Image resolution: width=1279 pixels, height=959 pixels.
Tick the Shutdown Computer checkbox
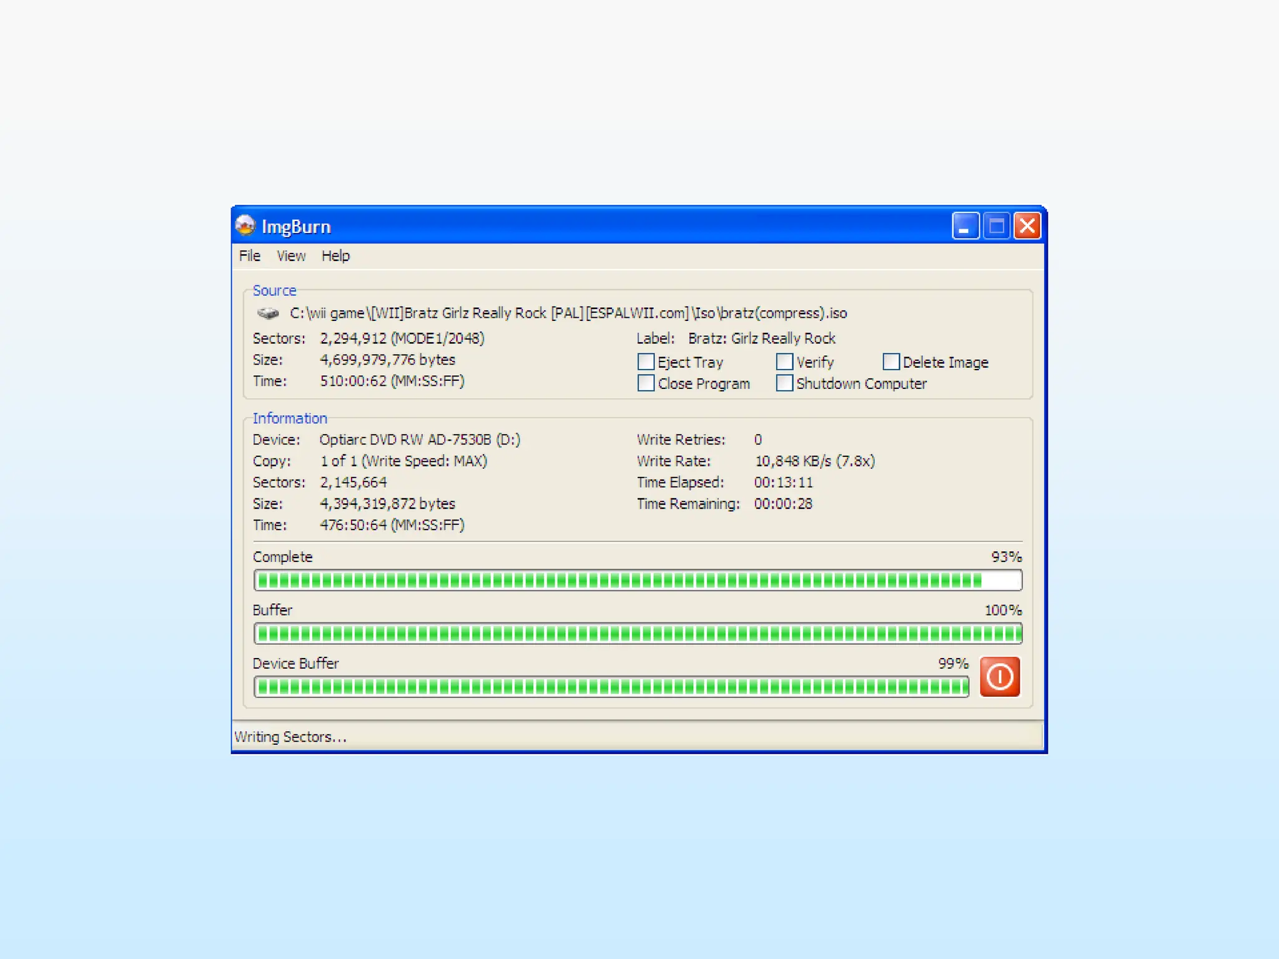pos(784,383)
